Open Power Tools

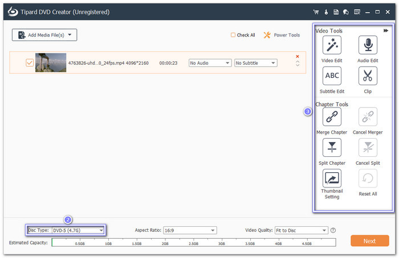tap(282, 35)
